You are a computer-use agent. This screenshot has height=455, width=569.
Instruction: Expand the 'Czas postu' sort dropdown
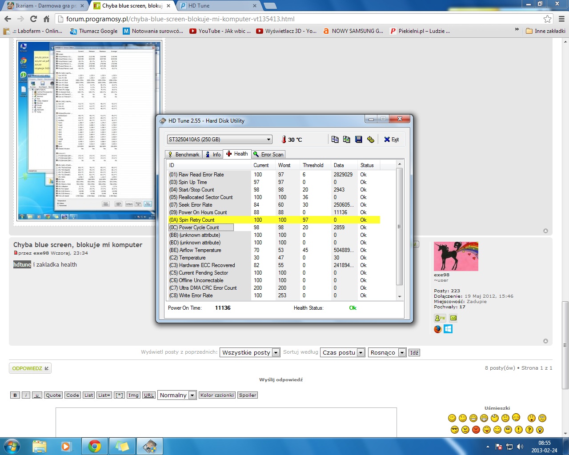[361, 353]
